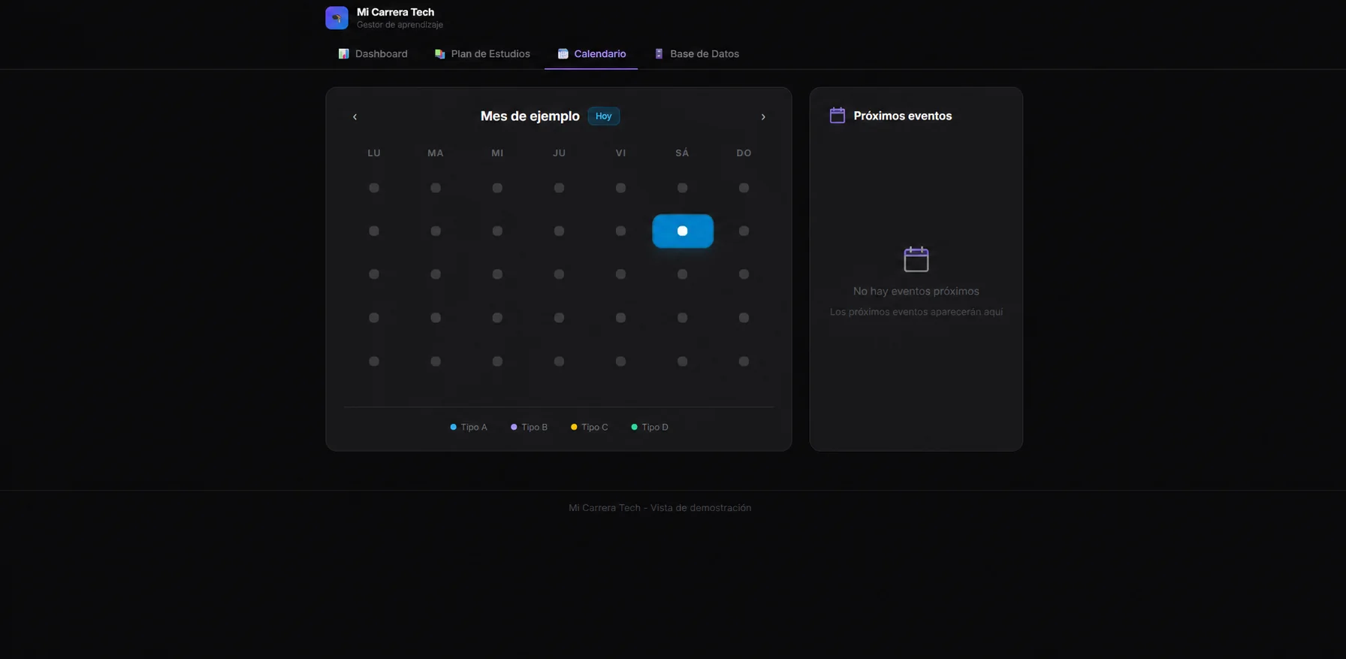Select the Calendario tab
This screenshot has width=1346, height=659.
[591, 53]
